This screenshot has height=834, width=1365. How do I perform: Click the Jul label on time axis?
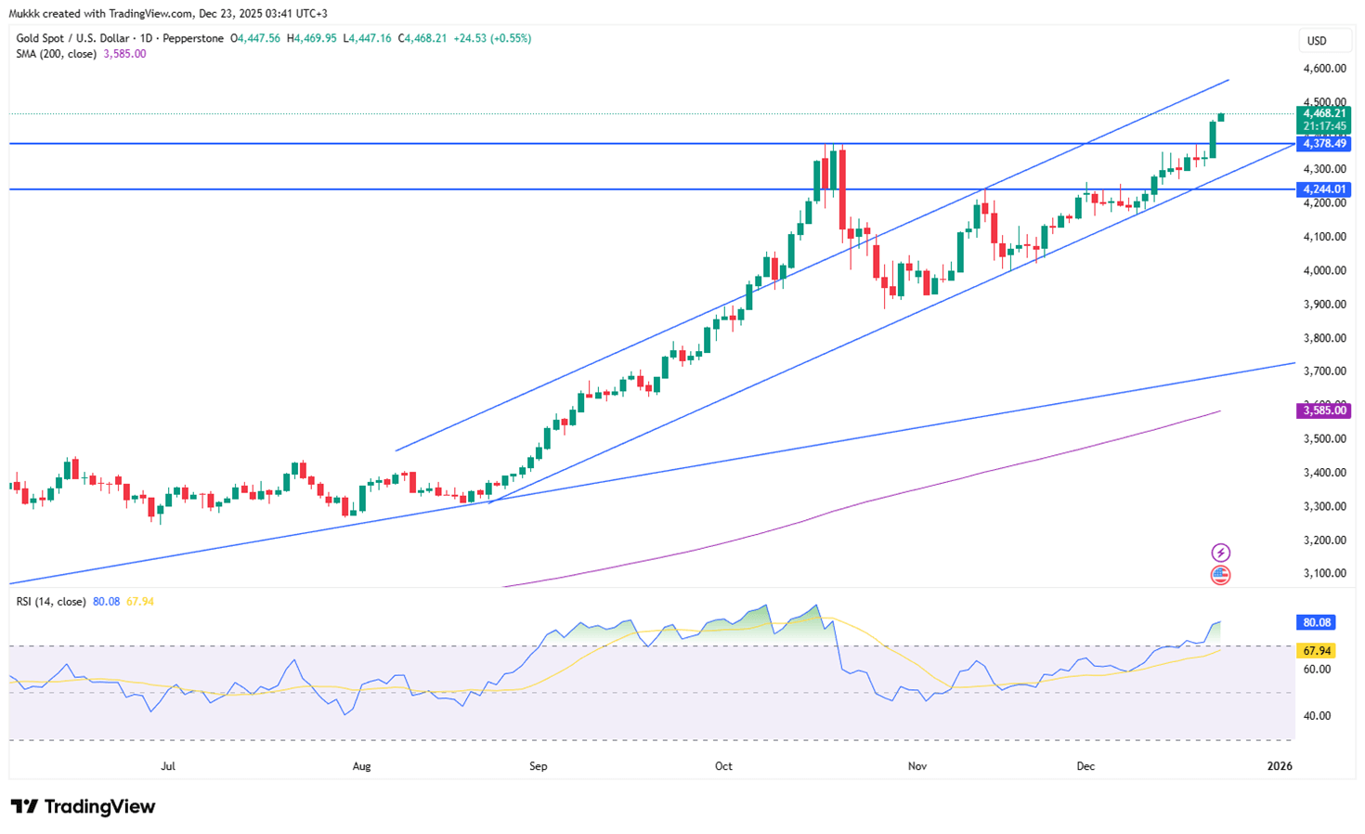tap(168, 766)
